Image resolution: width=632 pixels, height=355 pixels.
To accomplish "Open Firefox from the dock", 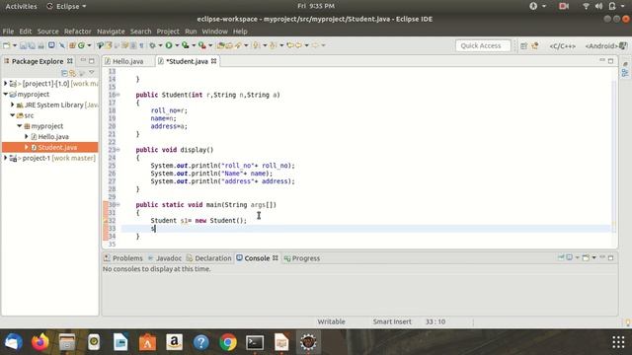I will point(39,342).
